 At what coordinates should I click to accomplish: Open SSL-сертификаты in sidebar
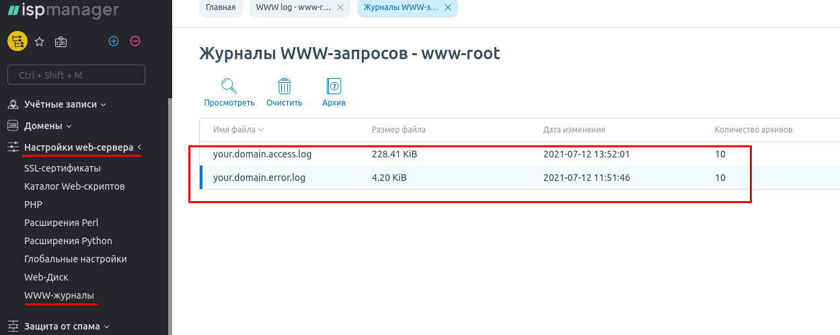coord(62,168)
